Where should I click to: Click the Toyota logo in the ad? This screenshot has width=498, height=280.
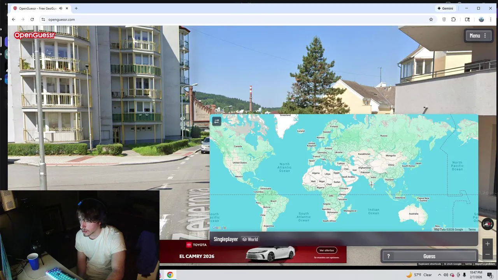click(196, 245)
